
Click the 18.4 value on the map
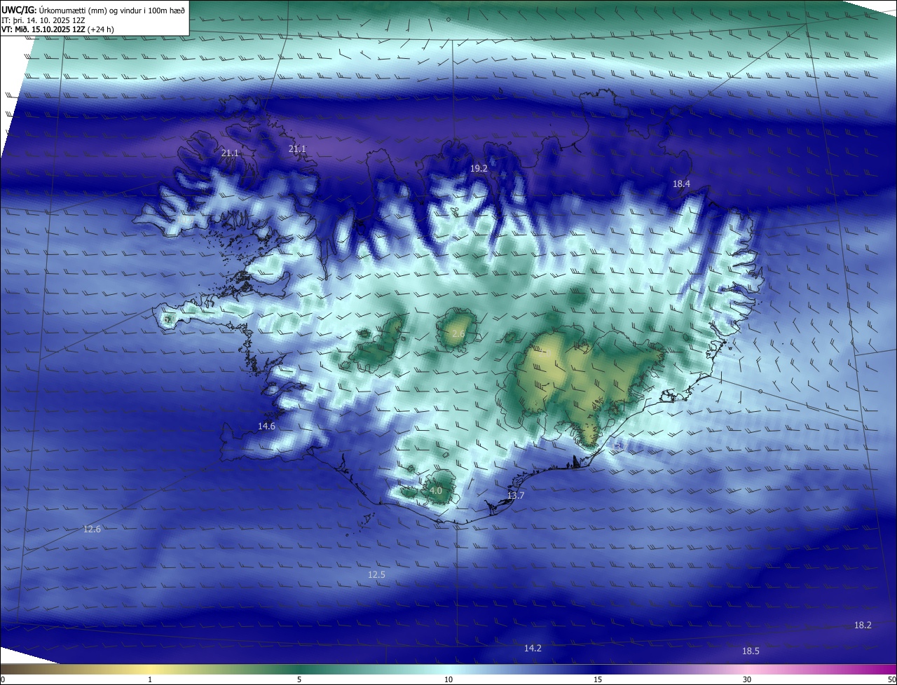tap(681, 184)
